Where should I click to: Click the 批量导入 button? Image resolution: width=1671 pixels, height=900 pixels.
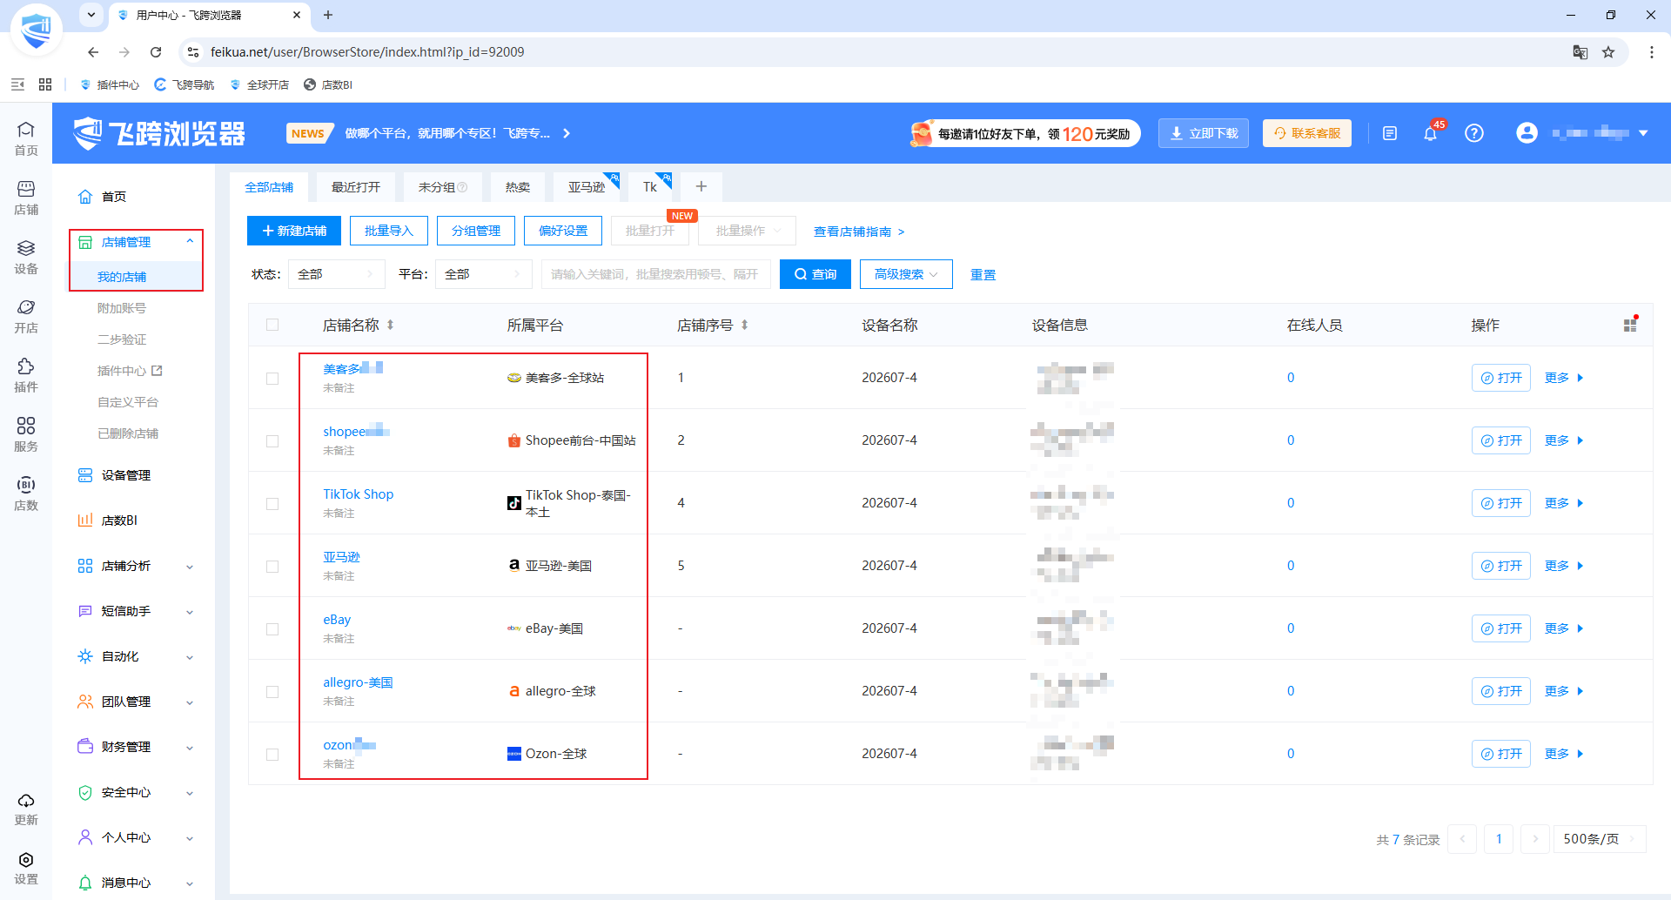pos(389,231)
